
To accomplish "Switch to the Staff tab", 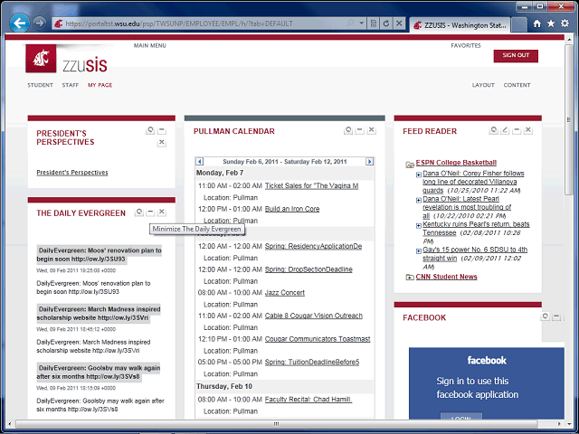I will pos(71,85).
